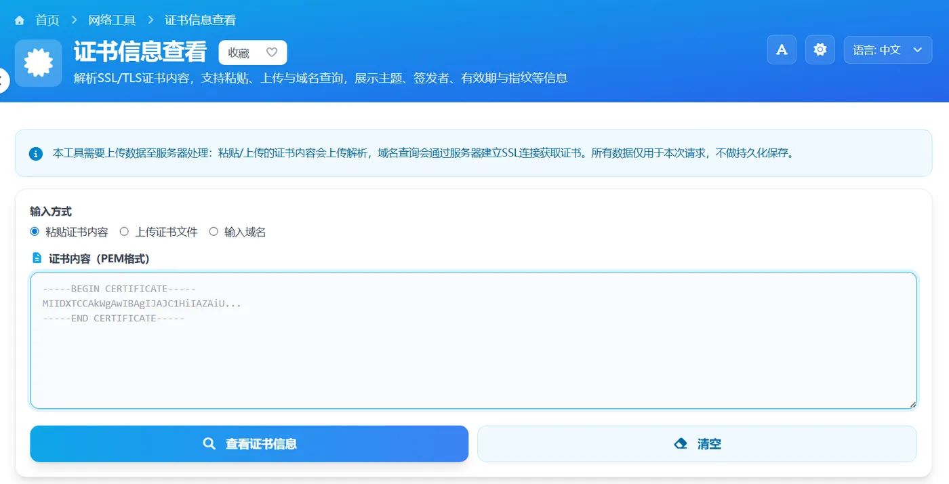Click the heart icon beside 收藏
Image resolution: width=949 pixels, height=484 pixels.
tap(271, 52)
